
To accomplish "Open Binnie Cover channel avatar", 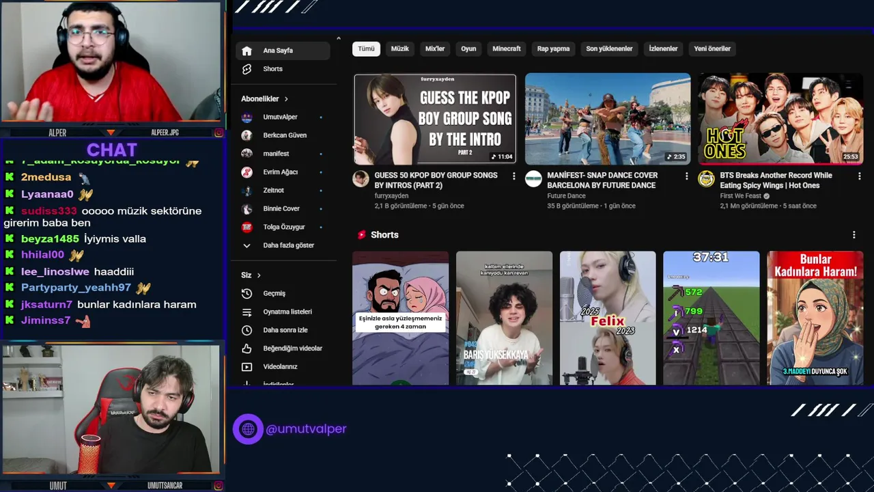I will point(246,208).
